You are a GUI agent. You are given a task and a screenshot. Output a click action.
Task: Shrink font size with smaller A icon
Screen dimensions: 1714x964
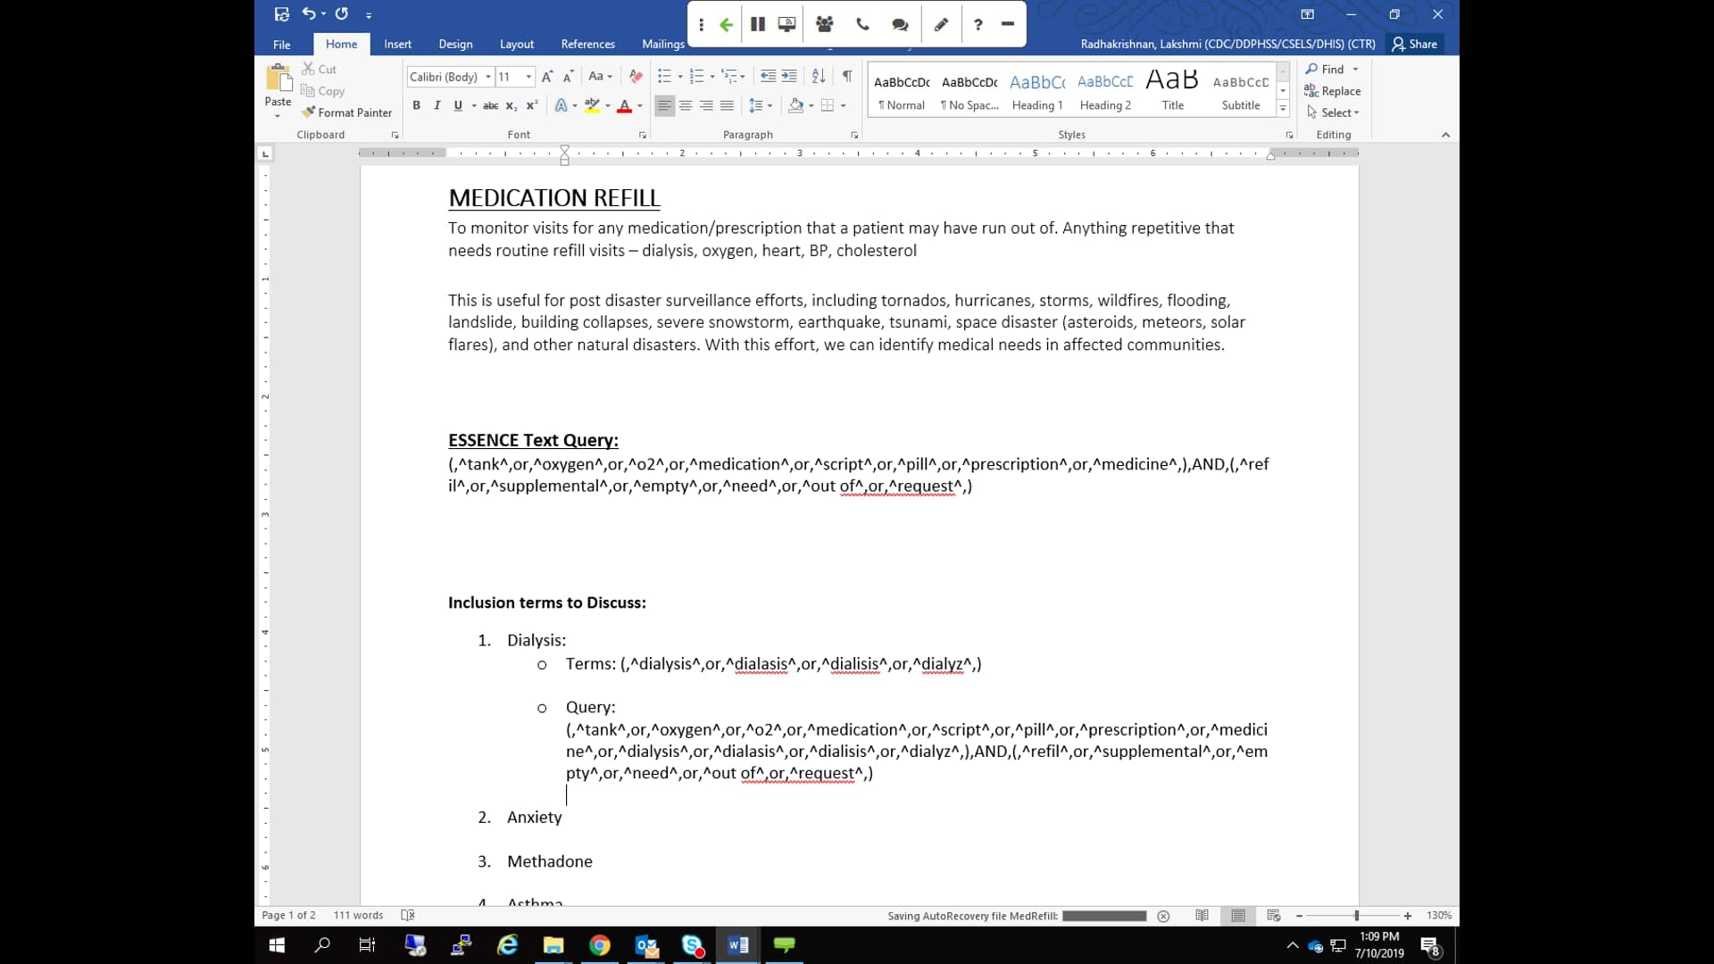568,77
